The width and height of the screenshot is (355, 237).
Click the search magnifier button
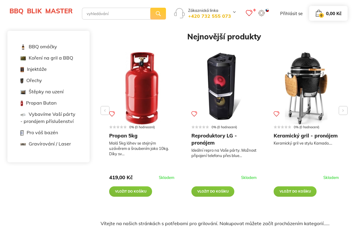click(x=158, y=14)
